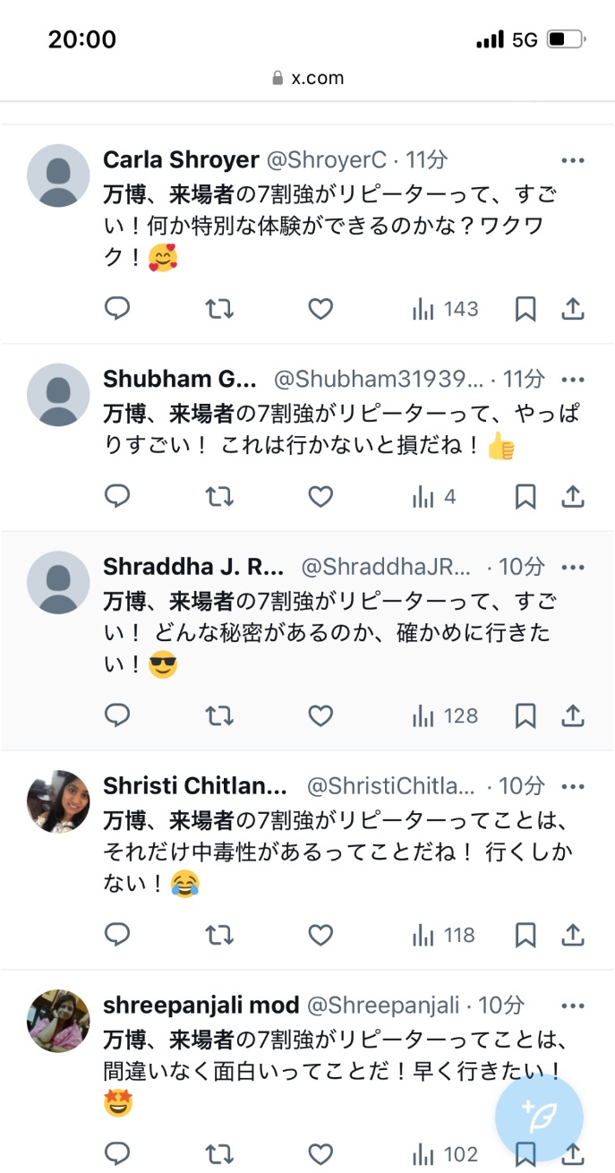
Task: Open Shristi Chitlan's profile picture
Action: (59, 801)
